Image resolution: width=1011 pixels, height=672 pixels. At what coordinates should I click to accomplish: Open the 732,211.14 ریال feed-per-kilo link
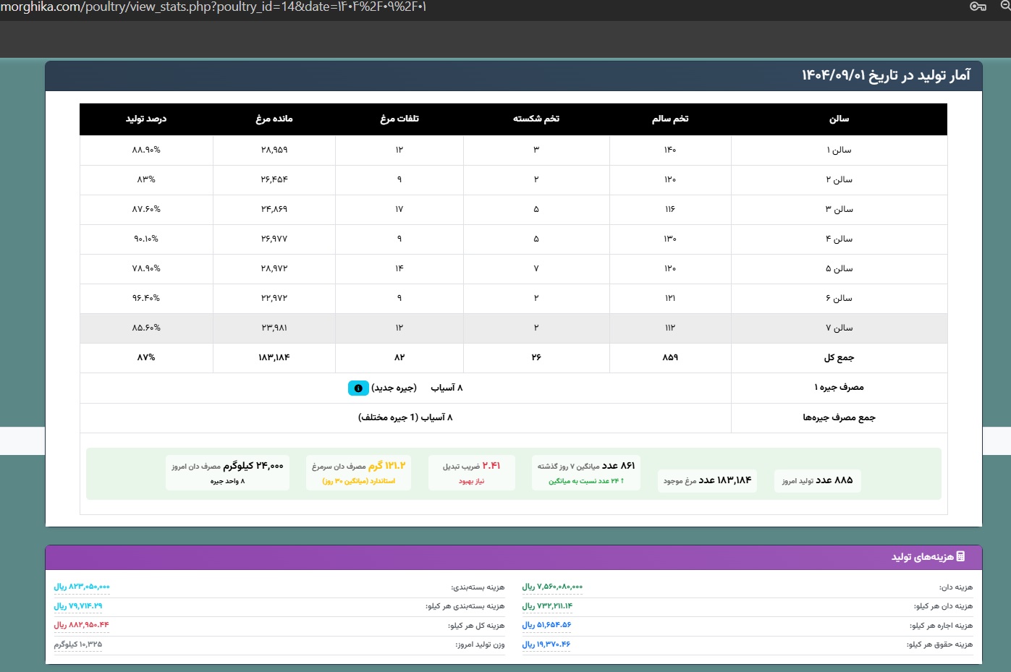[x=546, y=606]
